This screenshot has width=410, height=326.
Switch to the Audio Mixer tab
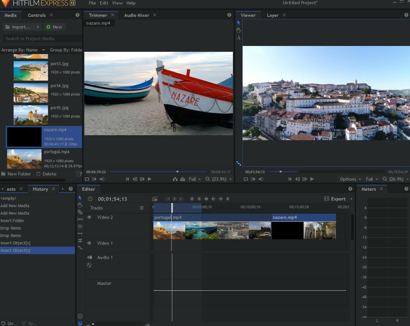tap(137, 15)
